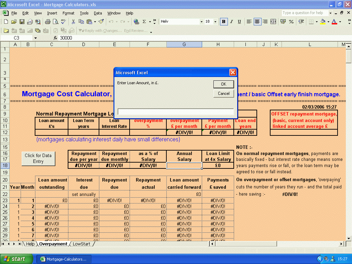Paste with the clipboard icon
352x264 pixels.
[89, 22]
